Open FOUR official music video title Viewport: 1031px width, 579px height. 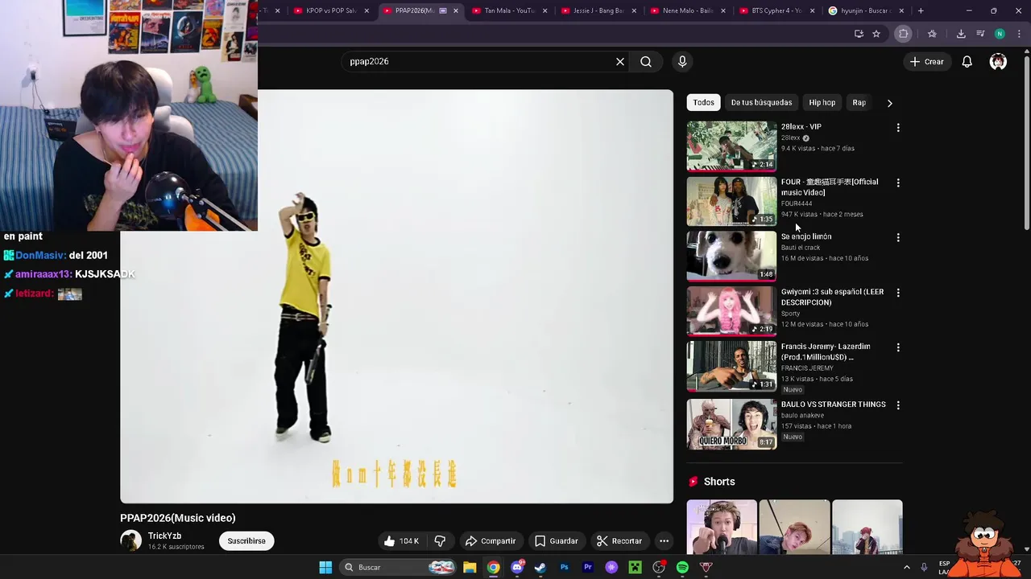click(830, 187)
